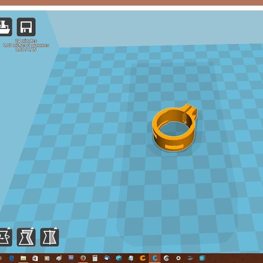
Task: Open the paint palette taskbar icon
Action: (x=59, y=258)
